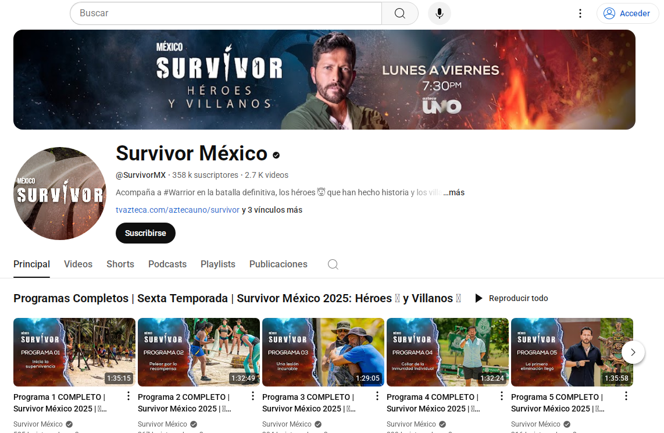Focus the Buscar search field

click(226, 13)
